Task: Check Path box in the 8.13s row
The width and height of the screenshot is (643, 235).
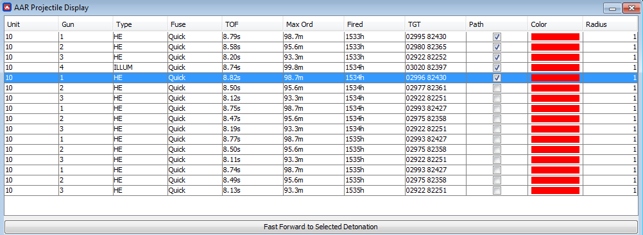Action: (497, 190)
